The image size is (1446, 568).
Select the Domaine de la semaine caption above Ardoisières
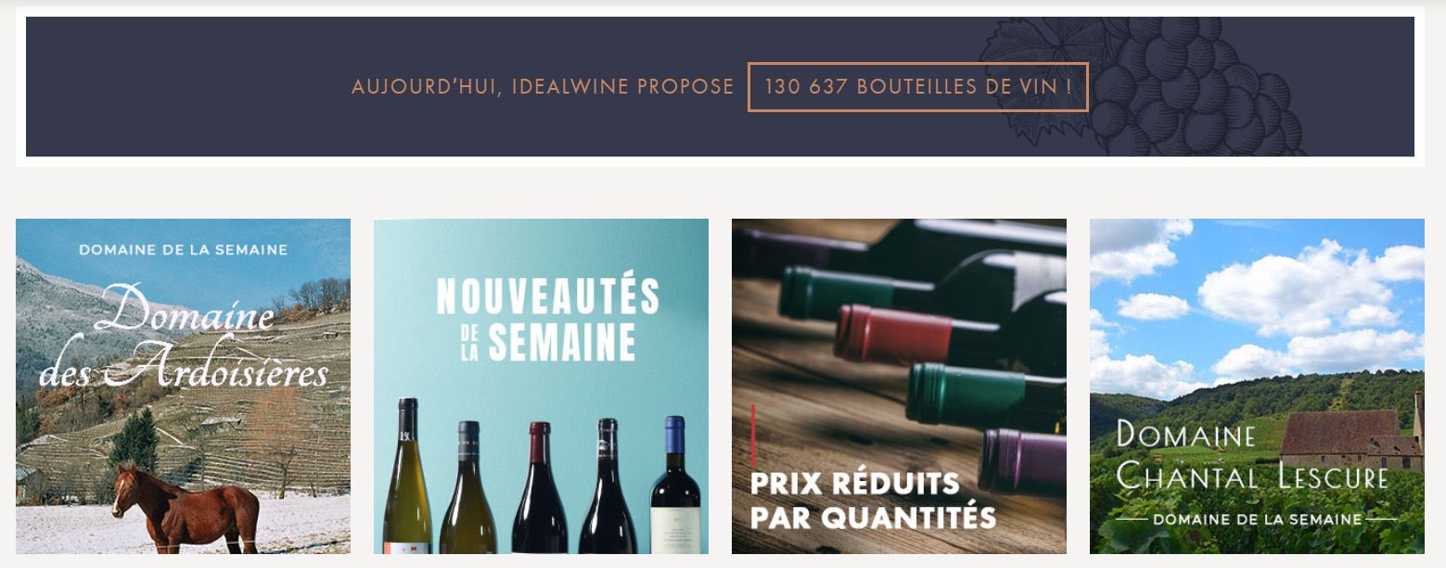click(x=183, y=250)
